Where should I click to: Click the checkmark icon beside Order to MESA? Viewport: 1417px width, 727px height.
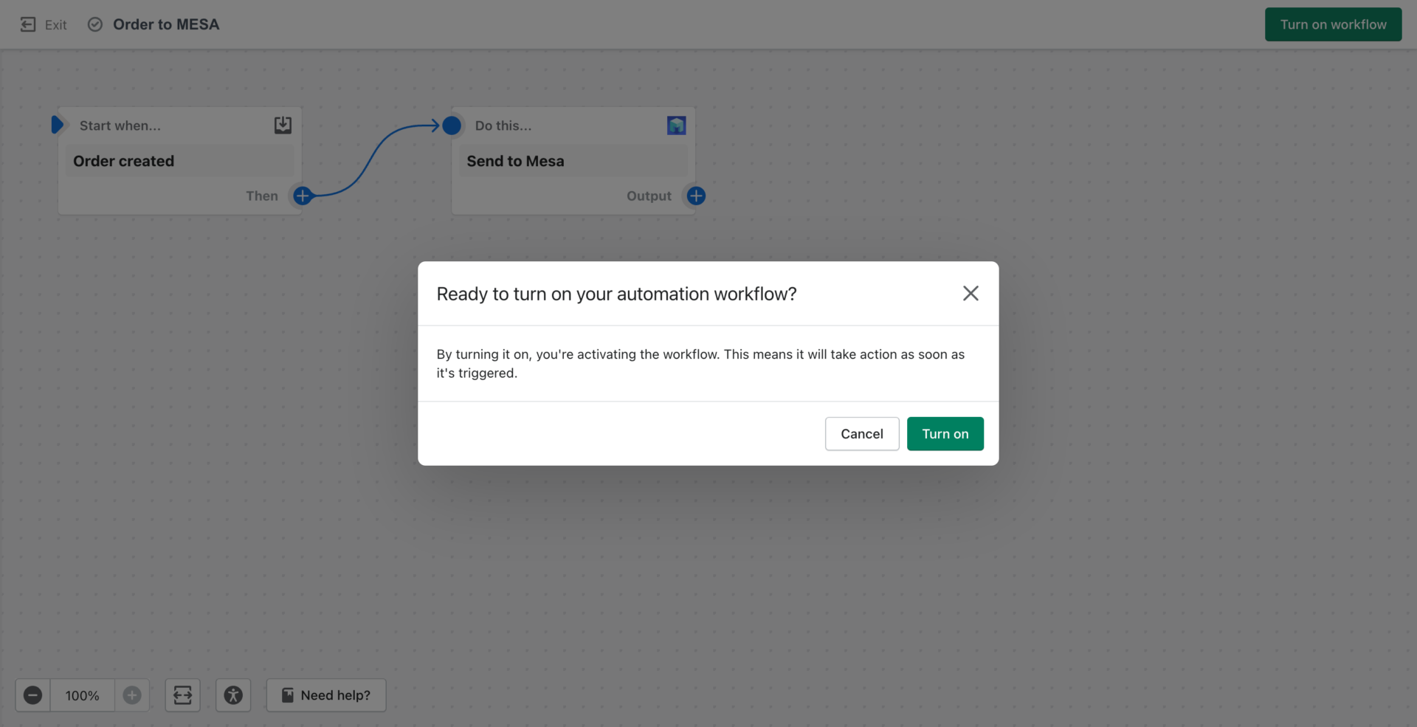(x=94, y=24)
